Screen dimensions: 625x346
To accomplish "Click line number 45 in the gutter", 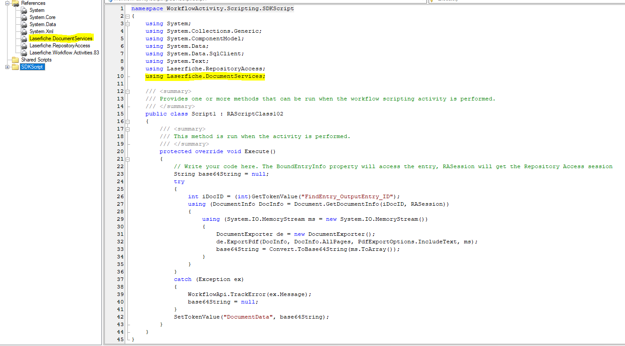I will [120, 339].
